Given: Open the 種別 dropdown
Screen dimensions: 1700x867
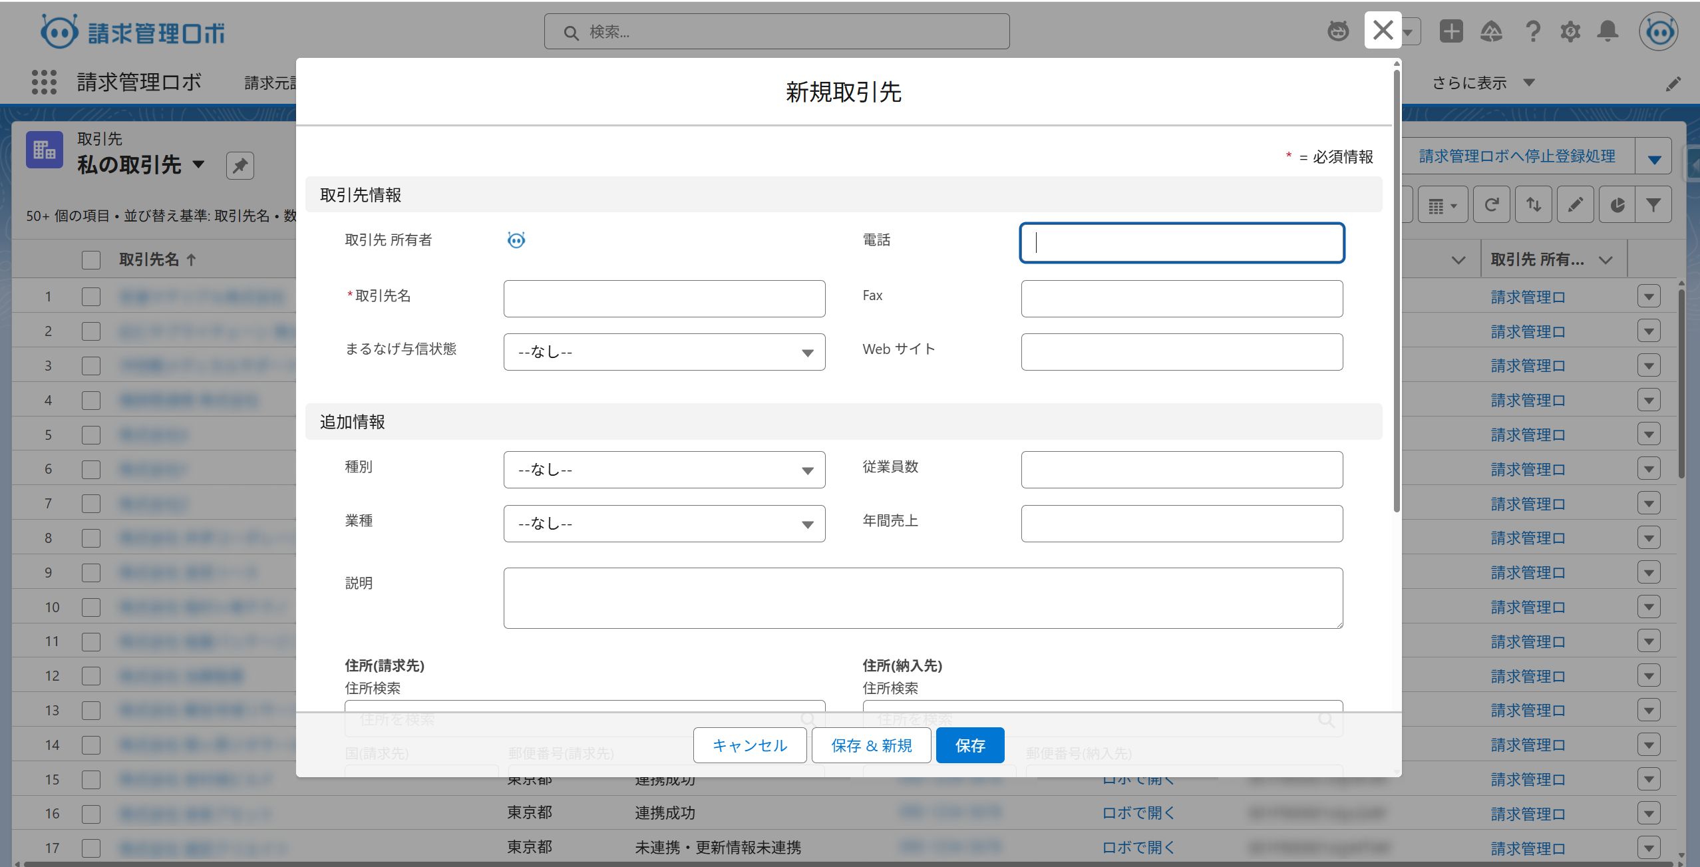Looking at the screenshot, I should coord(664,470).
